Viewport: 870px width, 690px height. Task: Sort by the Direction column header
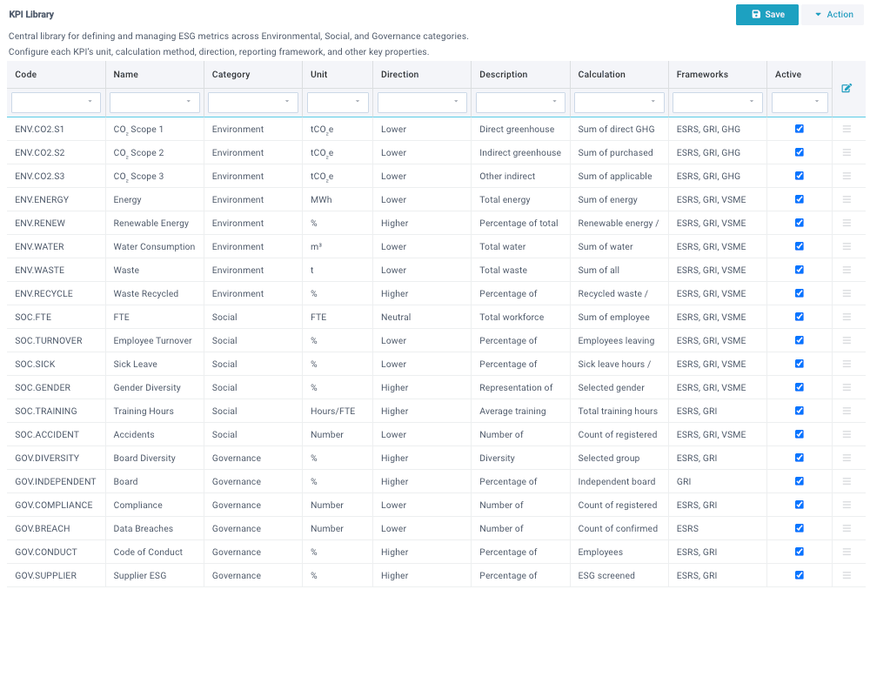[x=399, y=74]
